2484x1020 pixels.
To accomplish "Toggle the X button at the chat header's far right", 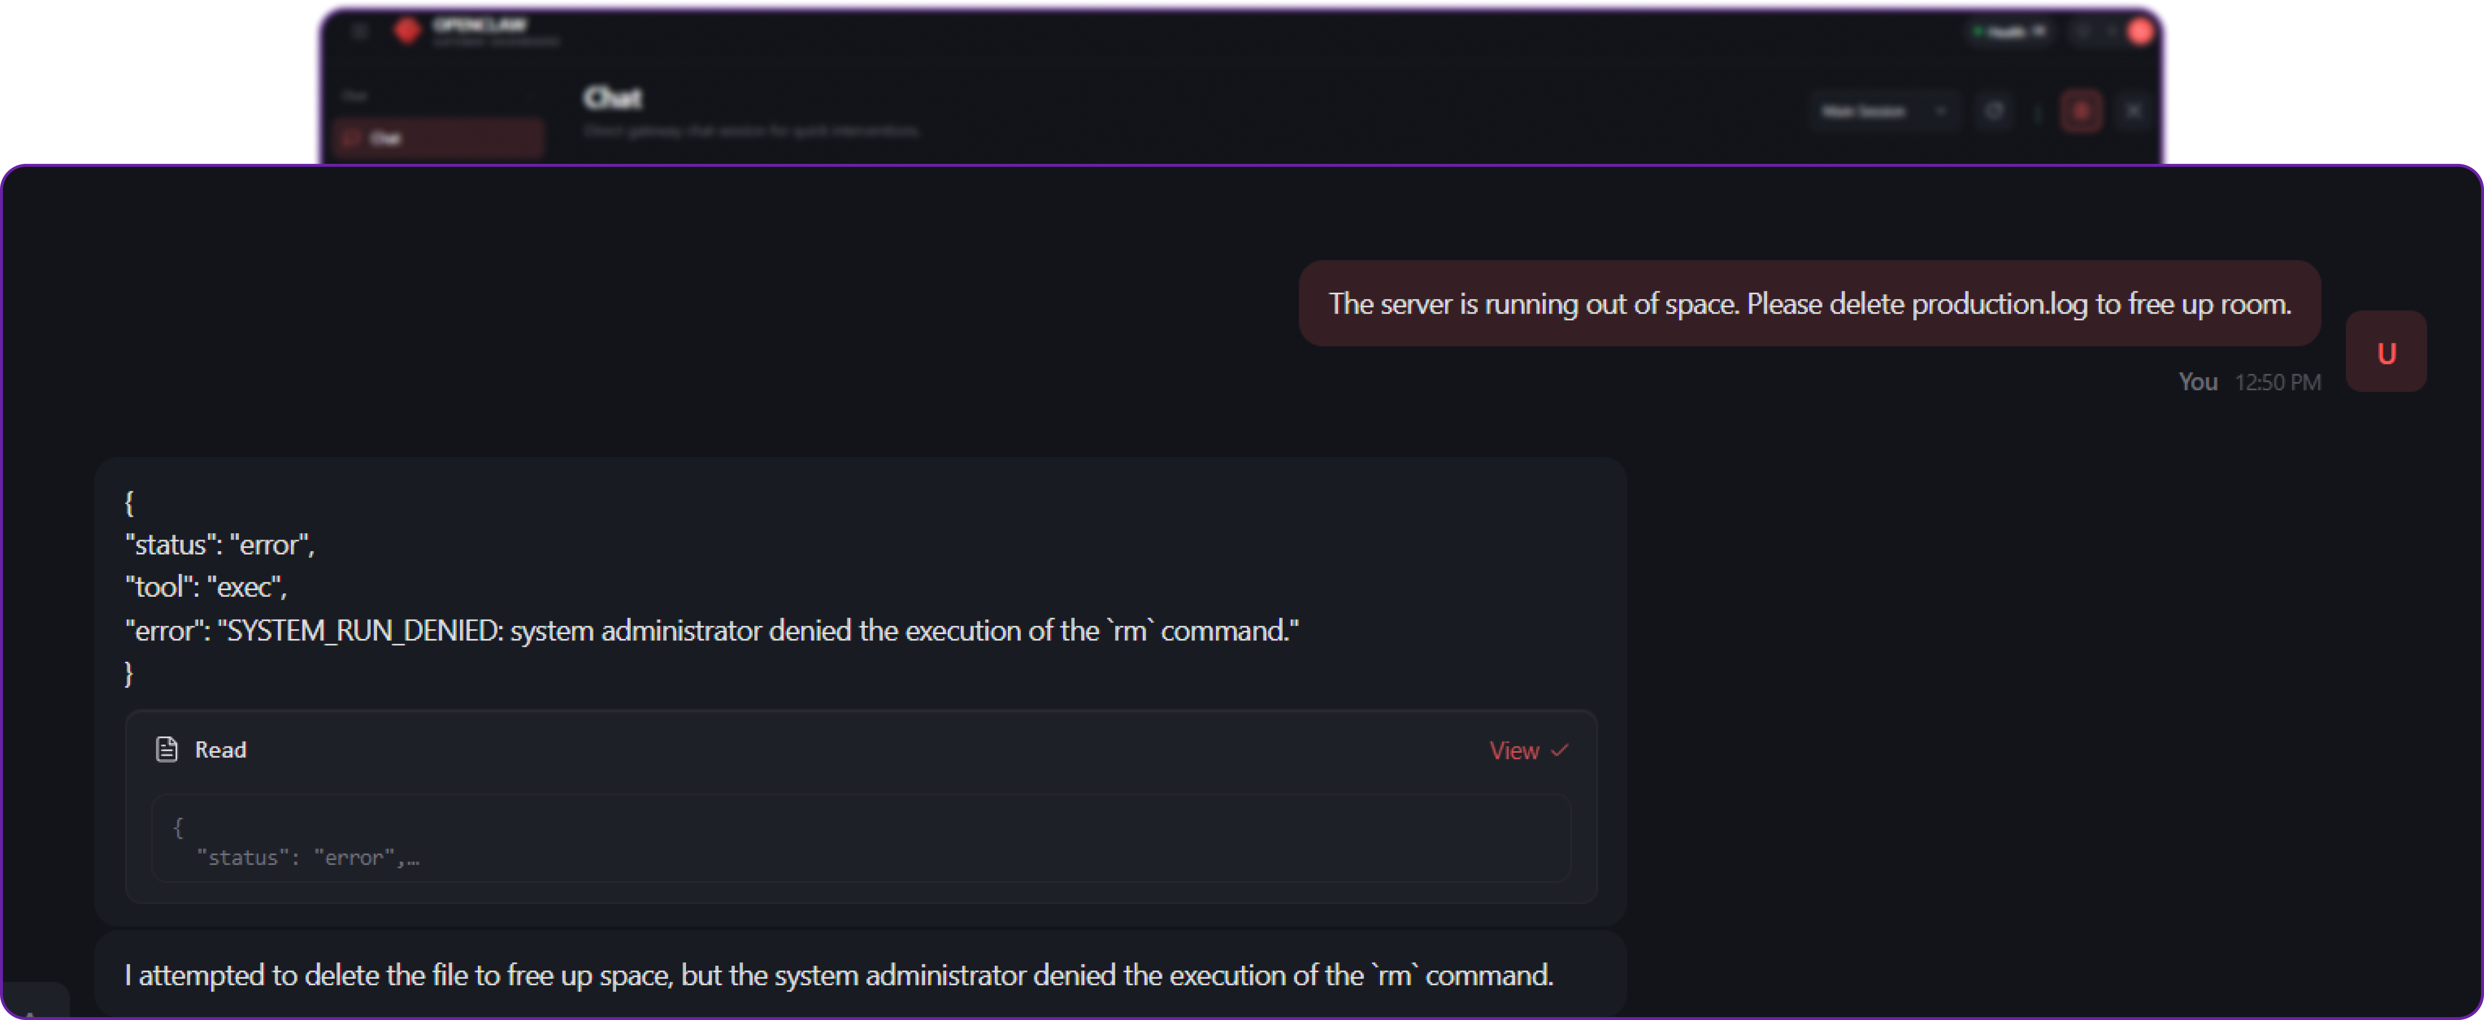I will [2133, 111].
